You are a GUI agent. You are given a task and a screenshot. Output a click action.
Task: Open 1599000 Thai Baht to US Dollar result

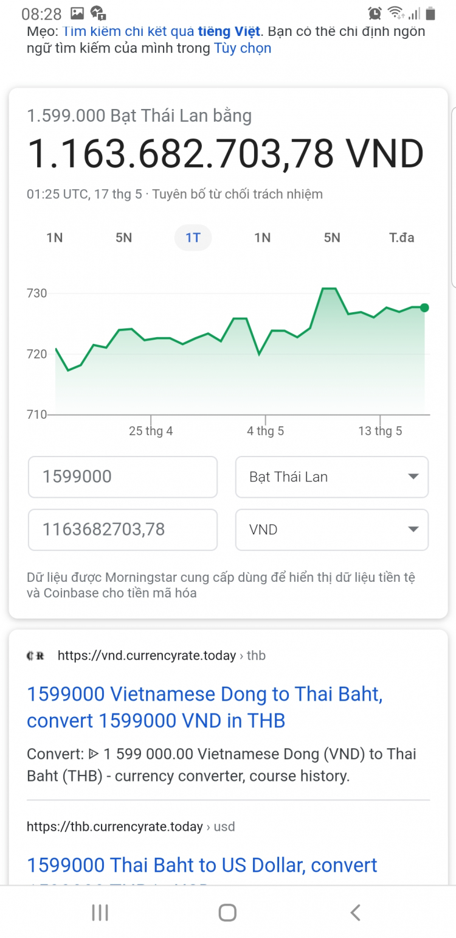(x=202, y=865)
